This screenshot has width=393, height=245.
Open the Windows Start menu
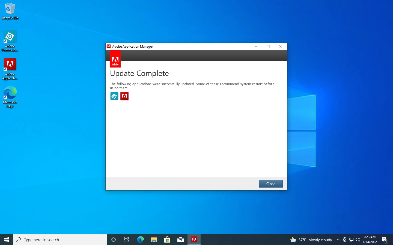tap(7, 240)
